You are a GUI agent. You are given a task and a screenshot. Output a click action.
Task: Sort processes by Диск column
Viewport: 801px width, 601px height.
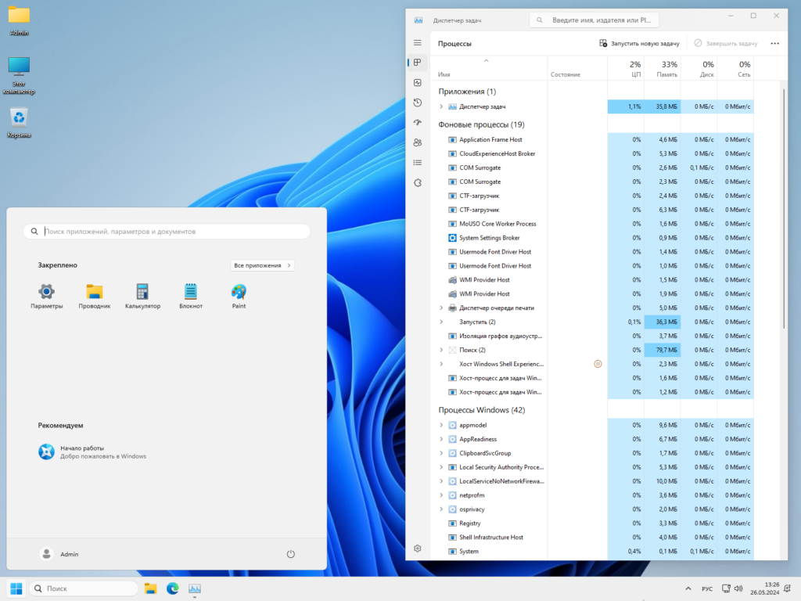699,69
